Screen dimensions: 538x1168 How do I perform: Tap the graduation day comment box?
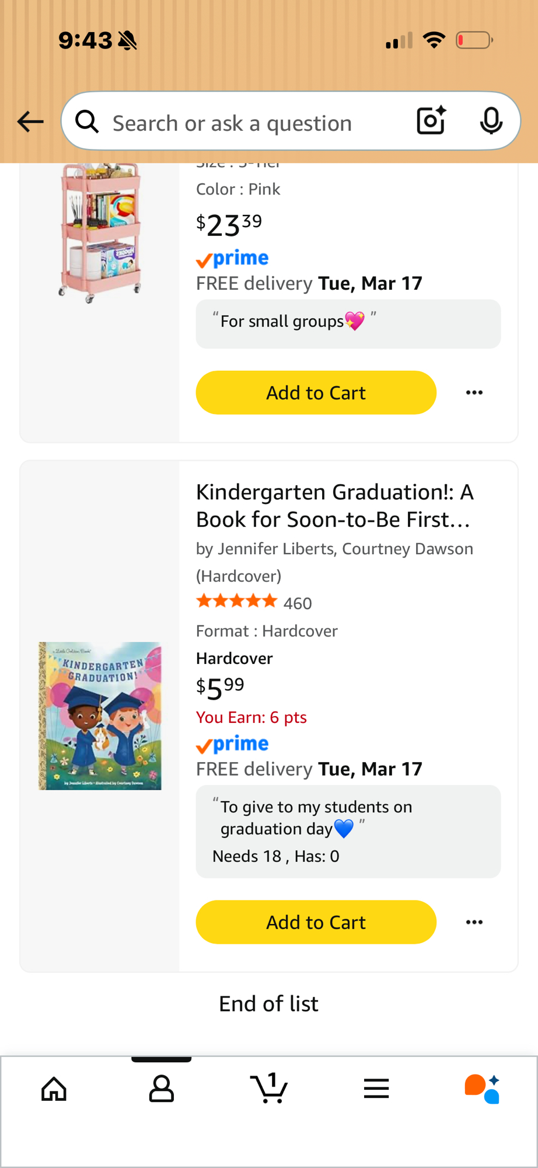tap(348, 830)
